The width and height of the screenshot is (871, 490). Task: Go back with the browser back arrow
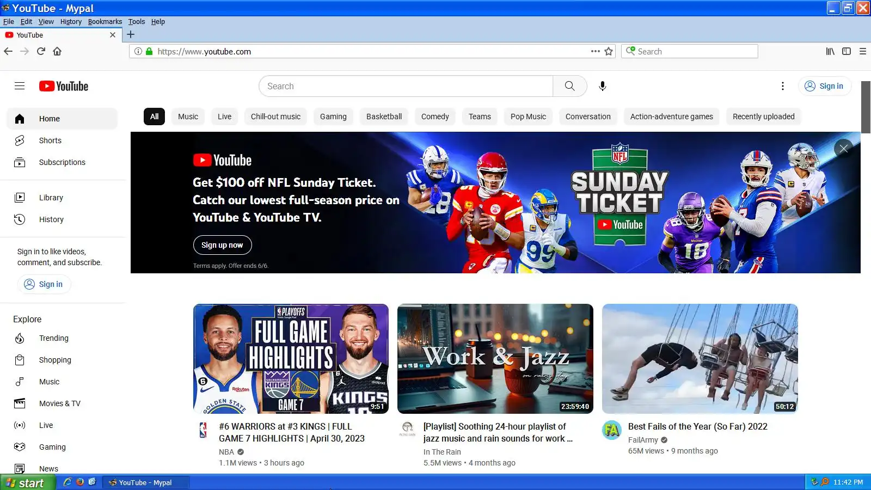coord(8,51)
